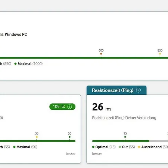Click 'besser' label in ping card
This screenshot has height=168, width=168.
click(97, 154)
